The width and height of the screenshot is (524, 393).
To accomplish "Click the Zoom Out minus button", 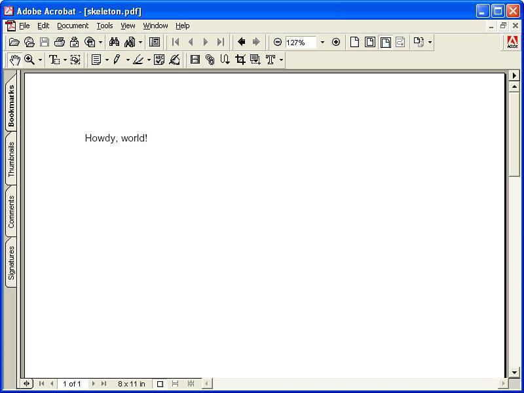I will 277,42.
